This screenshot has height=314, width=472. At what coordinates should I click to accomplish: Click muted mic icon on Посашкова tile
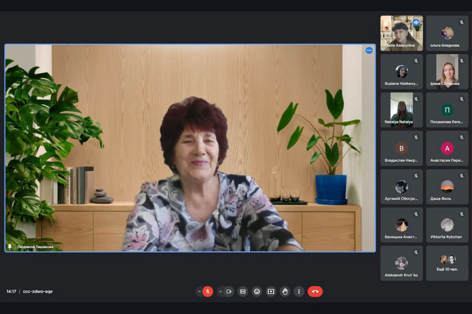[x=462, y=99]
